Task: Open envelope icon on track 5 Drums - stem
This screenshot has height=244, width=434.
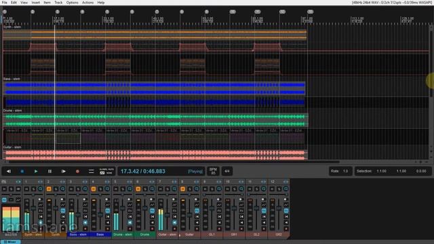Action: click(x=130, y=205)
